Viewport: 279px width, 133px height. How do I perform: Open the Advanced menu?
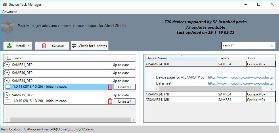(10, 12)
